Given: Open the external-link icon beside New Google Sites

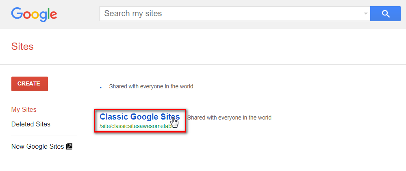Looking at the screenshot, I should click(x=69, y=146).
